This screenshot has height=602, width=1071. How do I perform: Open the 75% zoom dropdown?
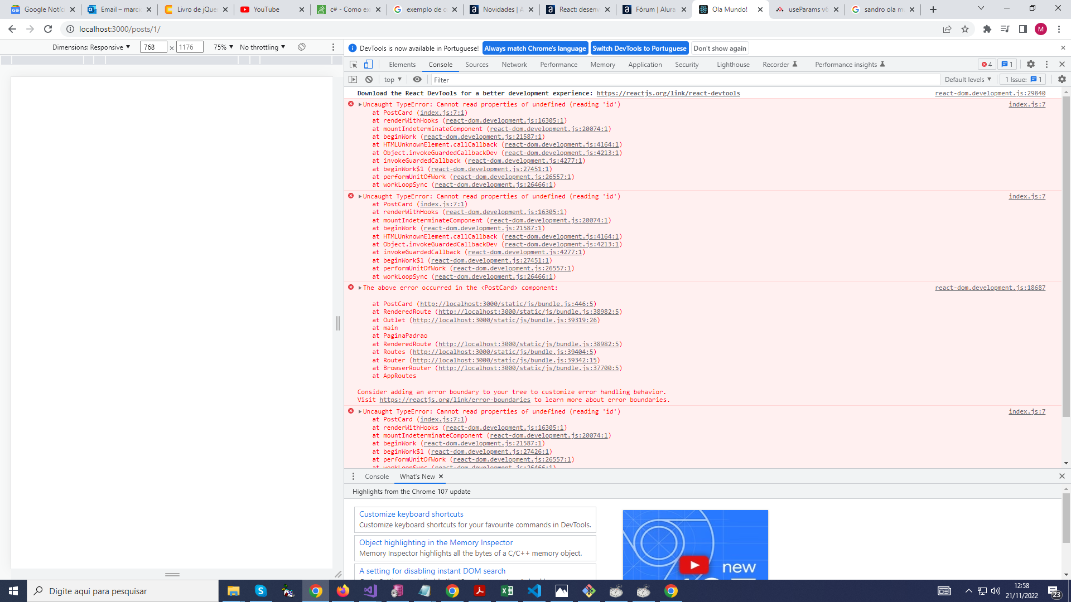pos(223,47)
